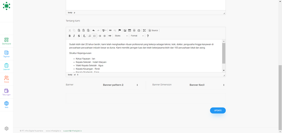This screenshot has width=282, height=133.
Task: Click the Cut icon in editor toolbar
Action: pos(70,31)
